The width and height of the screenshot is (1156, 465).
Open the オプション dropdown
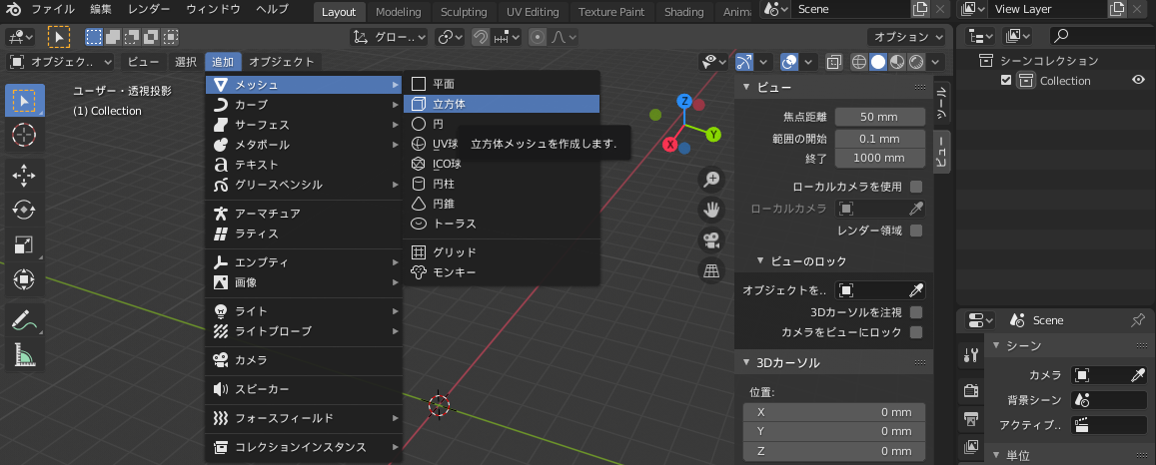[x=907, y=37]
